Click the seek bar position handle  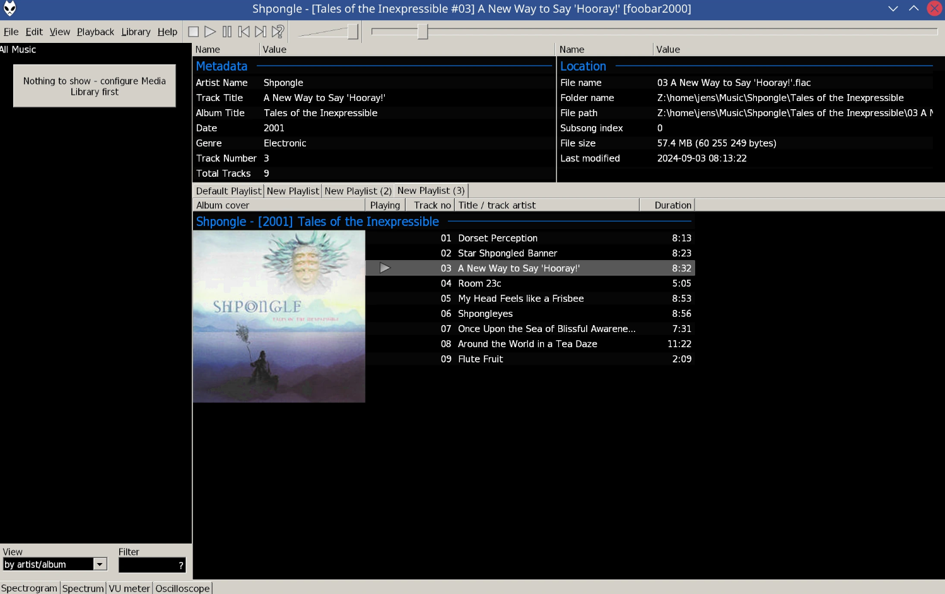pyautogui.click(x=423, y=32)
